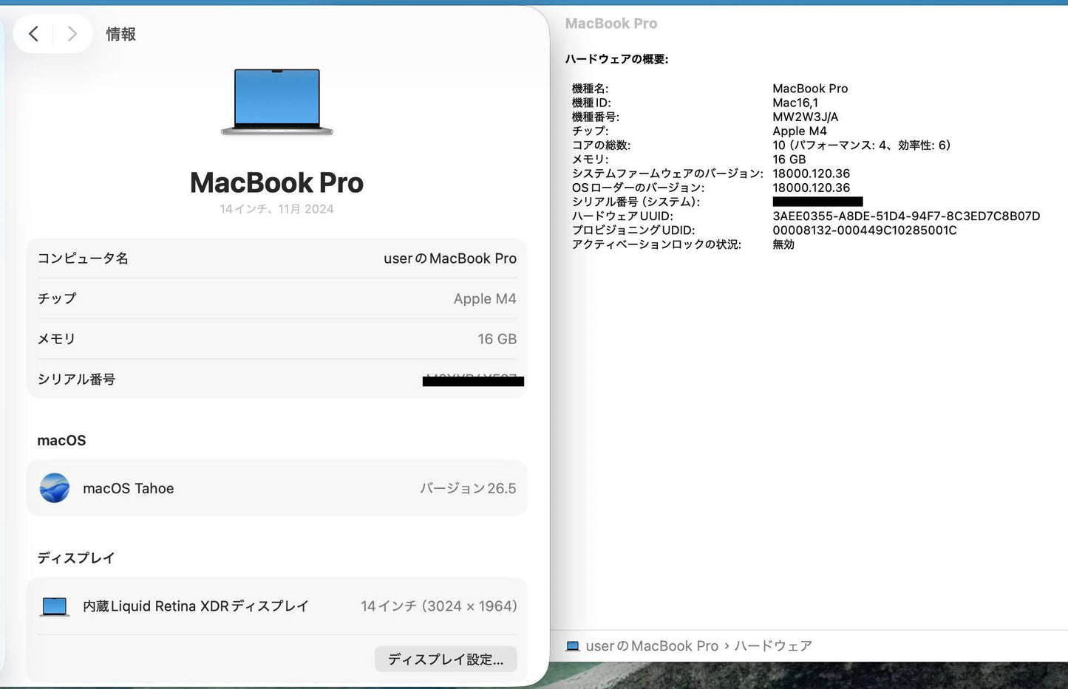
Task: Click the コンピュータ名 row label
Action: pos(83,258)
